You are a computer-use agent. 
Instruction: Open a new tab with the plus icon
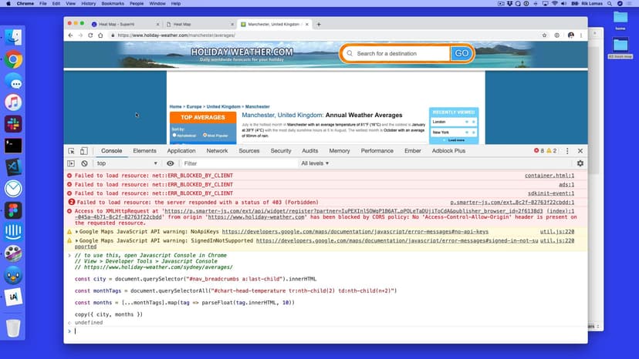pos(319,24)
